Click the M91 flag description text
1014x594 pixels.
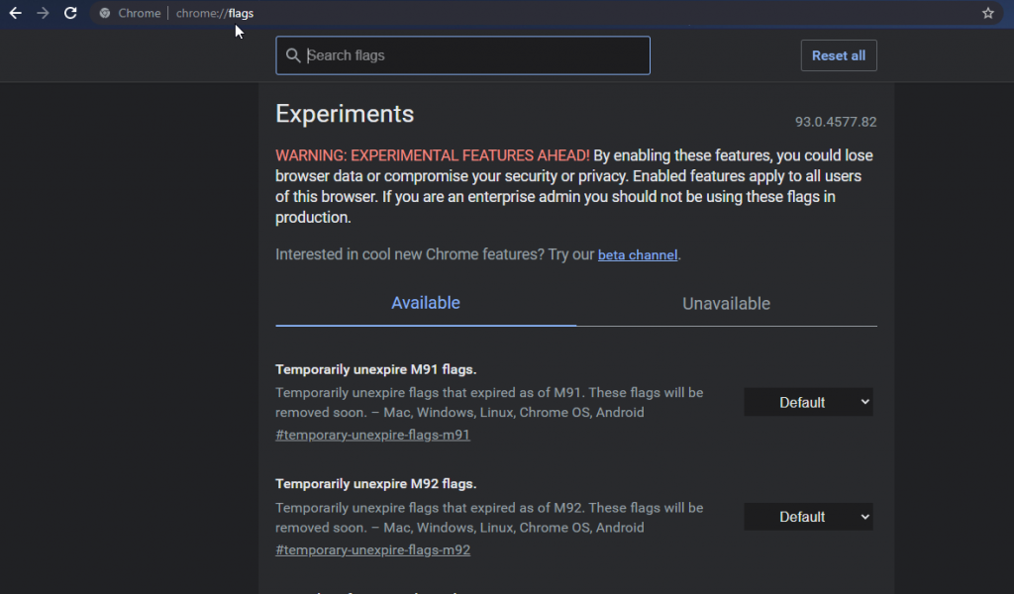pos(489,403)
